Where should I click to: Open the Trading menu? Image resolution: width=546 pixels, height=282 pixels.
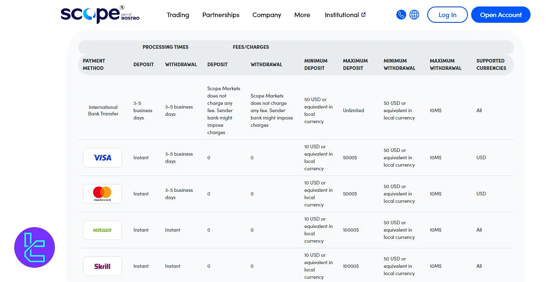[x=178, y=15]
